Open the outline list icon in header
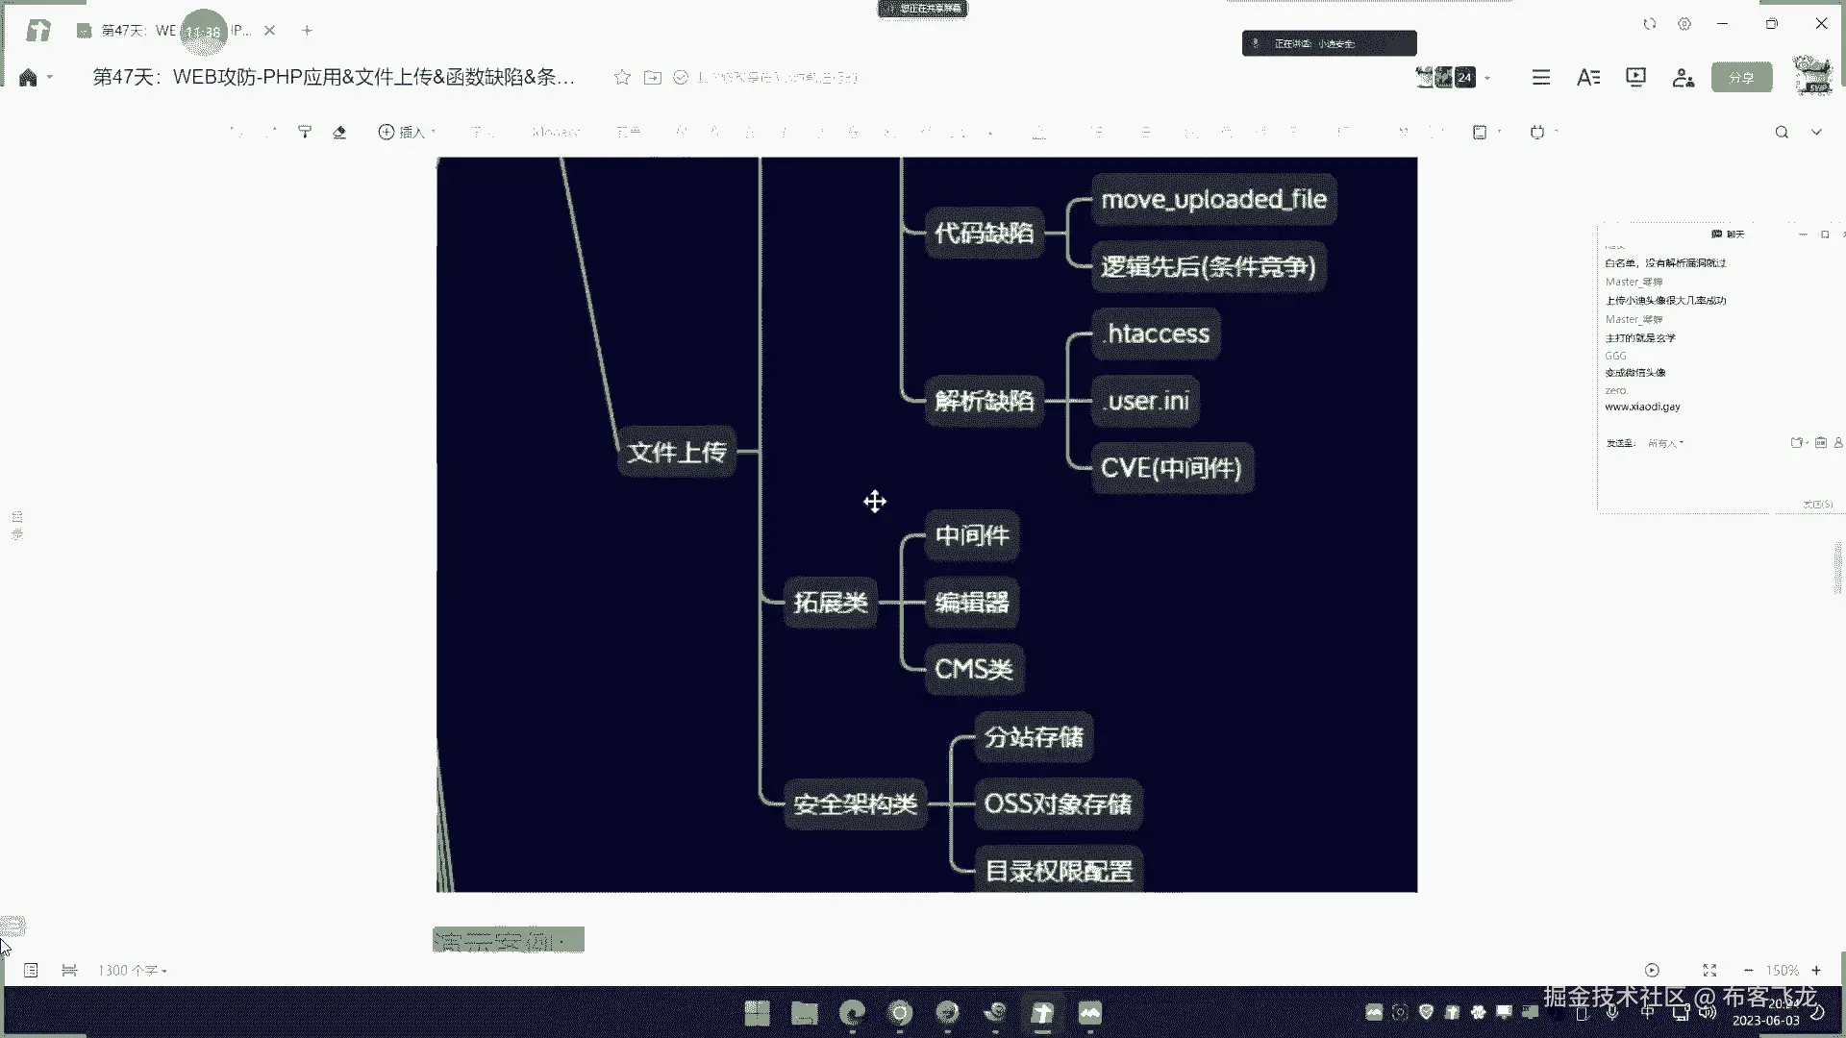Image resolution: width=1846 pixels, height=1038 pixels. (x=1541, y=78)
